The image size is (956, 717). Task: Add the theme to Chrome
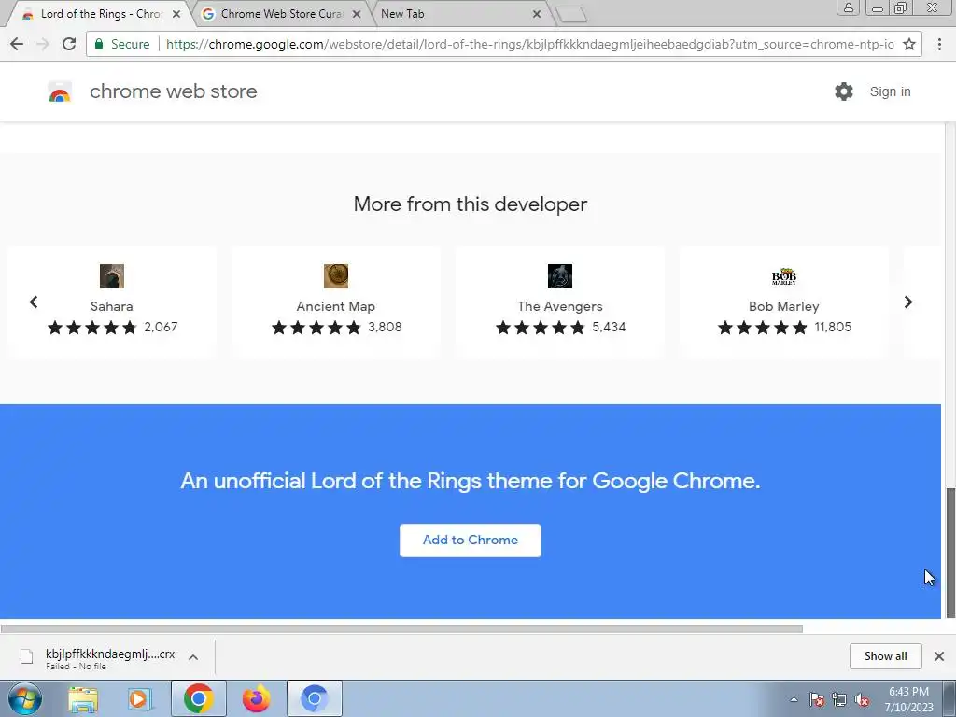coord(471,541)
